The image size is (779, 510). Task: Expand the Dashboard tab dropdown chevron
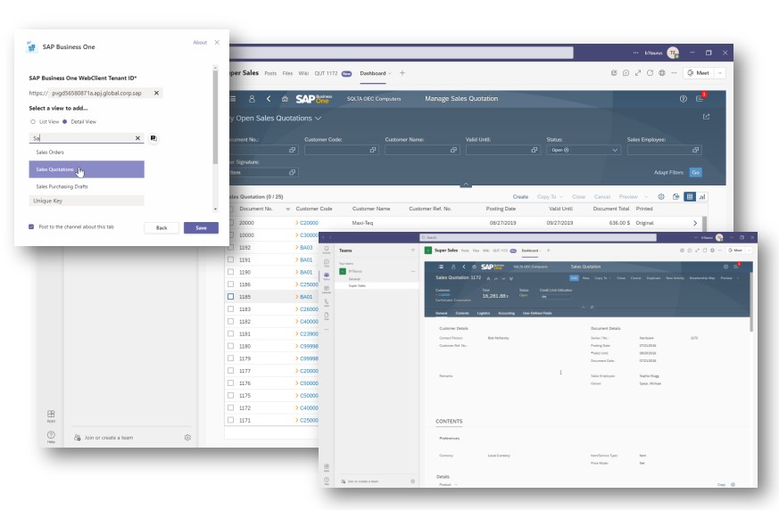click(389, 73)
